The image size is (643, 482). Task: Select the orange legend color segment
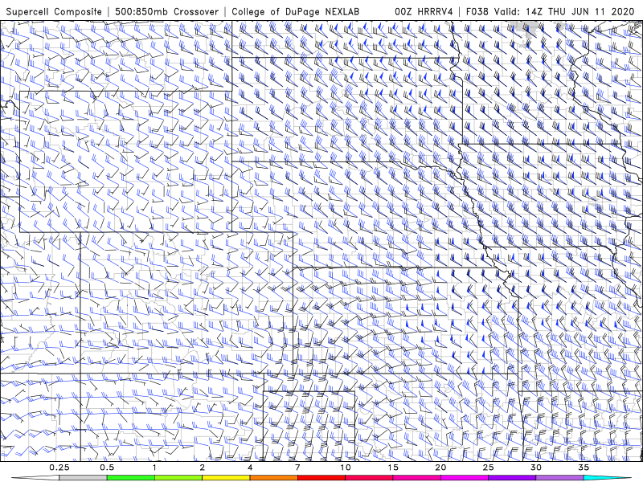tap(273, 478)
